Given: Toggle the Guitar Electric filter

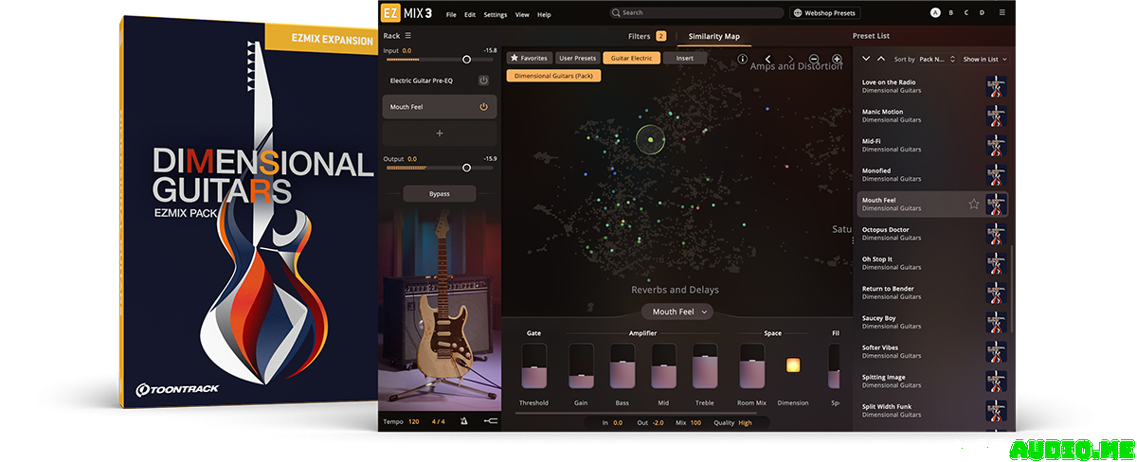Looking at the screenshot, I should 631,58.
